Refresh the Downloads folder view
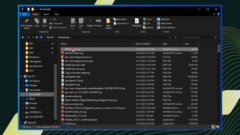Screen dimensions: 240x135 click(175, 37)
